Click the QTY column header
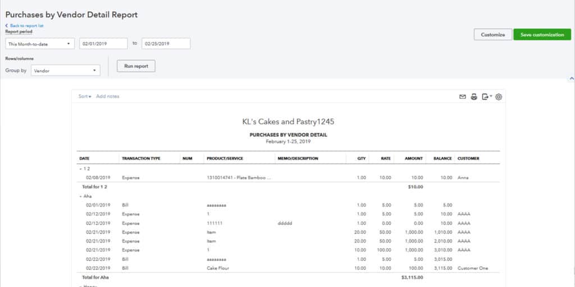Image resolution: width=575 pixels, height=287 pixels. coord(362,159)
